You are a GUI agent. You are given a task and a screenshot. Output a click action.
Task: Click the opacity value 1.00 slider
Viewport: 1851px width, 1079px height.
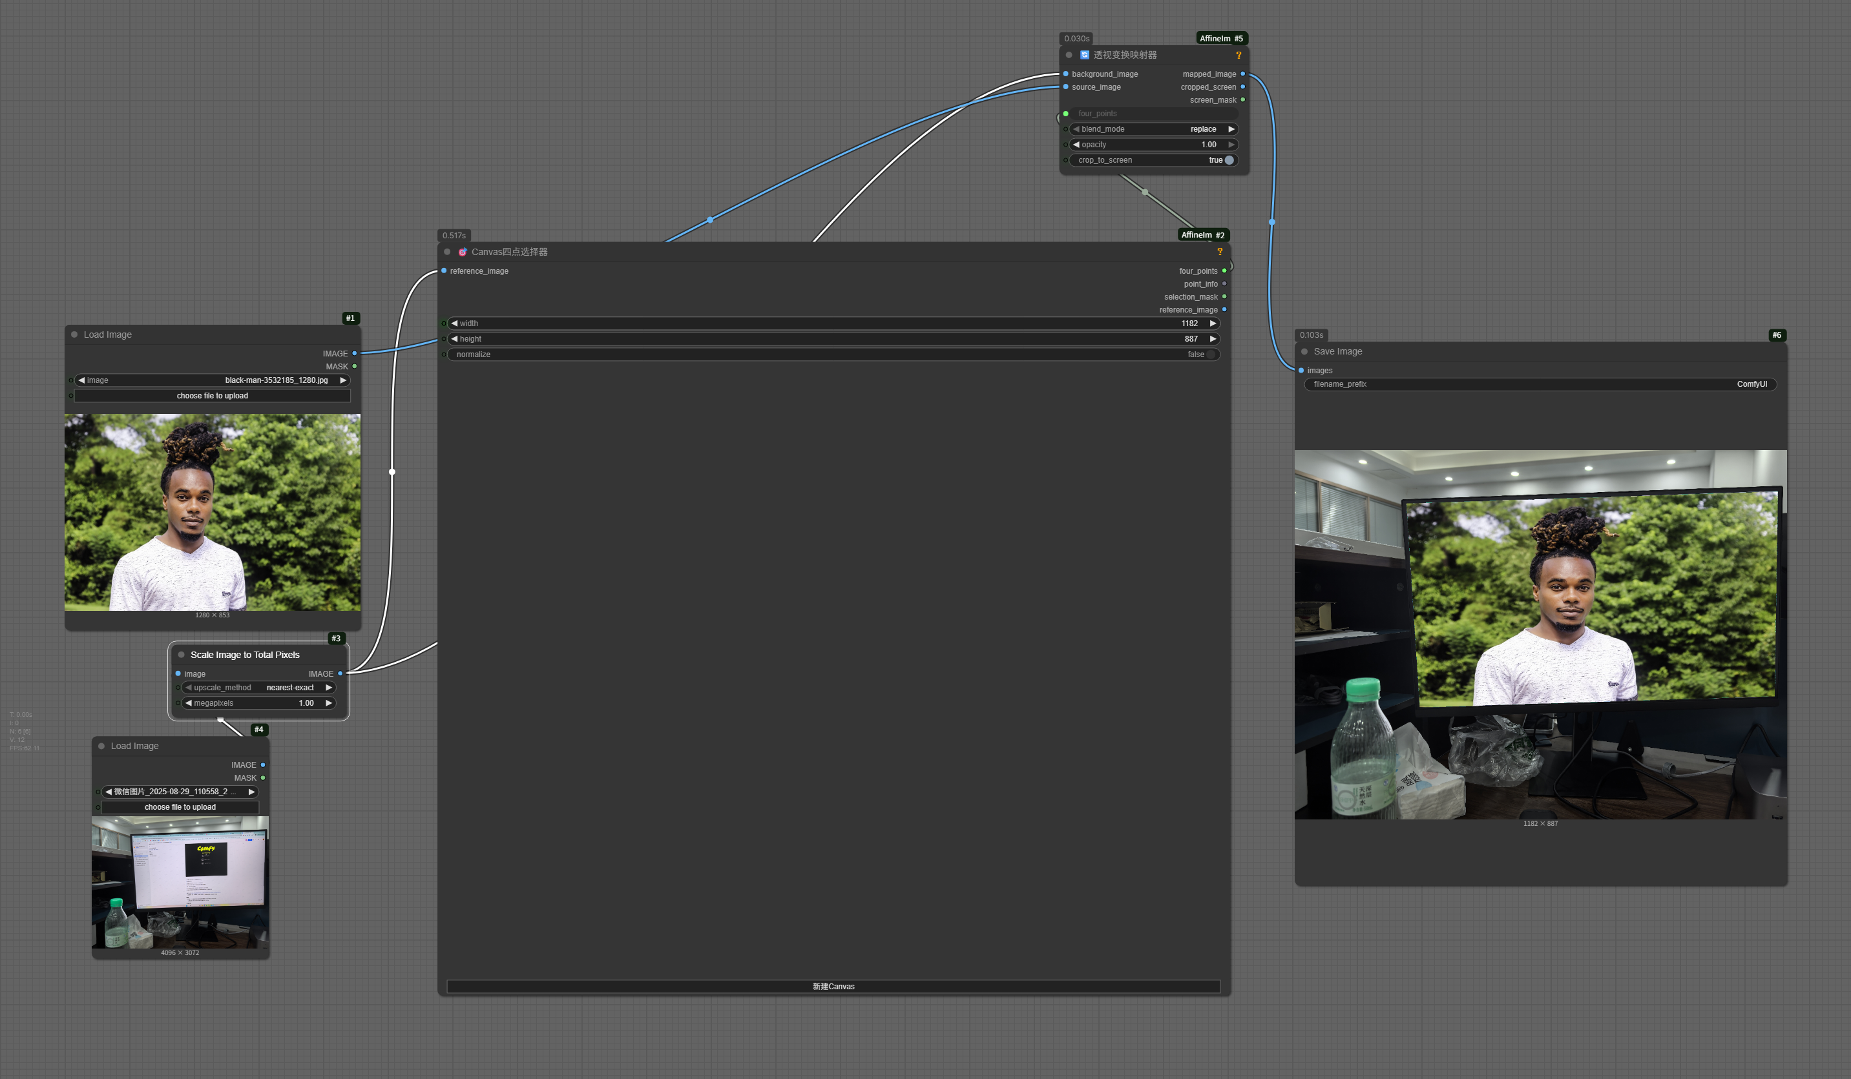click(x=1154, y=145)
